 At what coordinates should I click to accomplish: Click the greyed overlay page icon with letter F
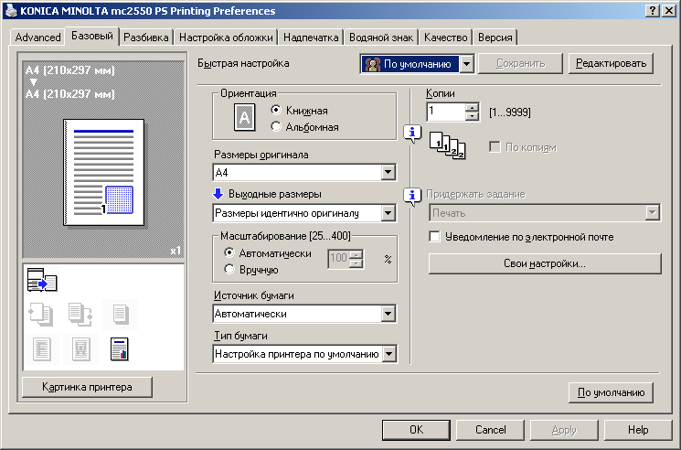tap(42, 349)
